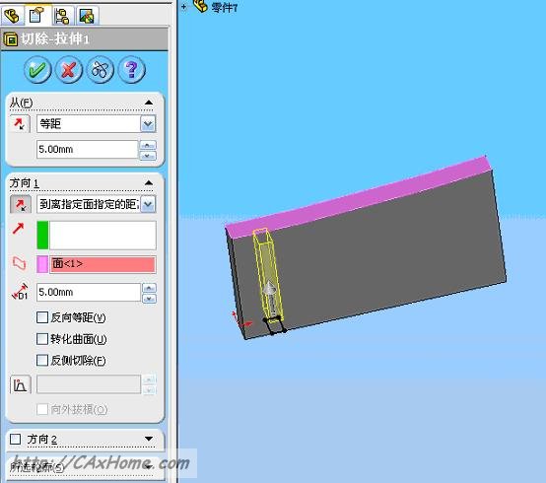
Task: Cancel the feature with the red X
Action: [69, 70]
